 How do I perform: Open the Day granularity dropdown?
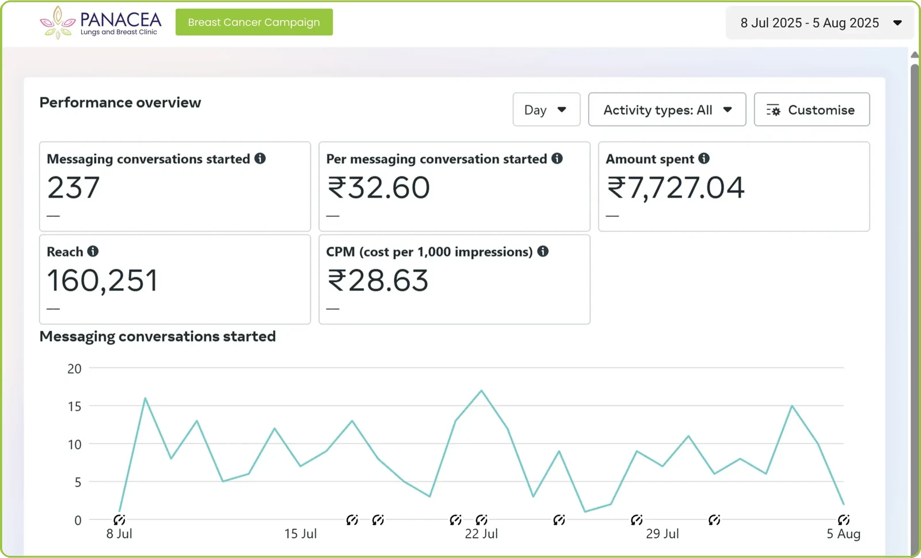tap(546, 109)
